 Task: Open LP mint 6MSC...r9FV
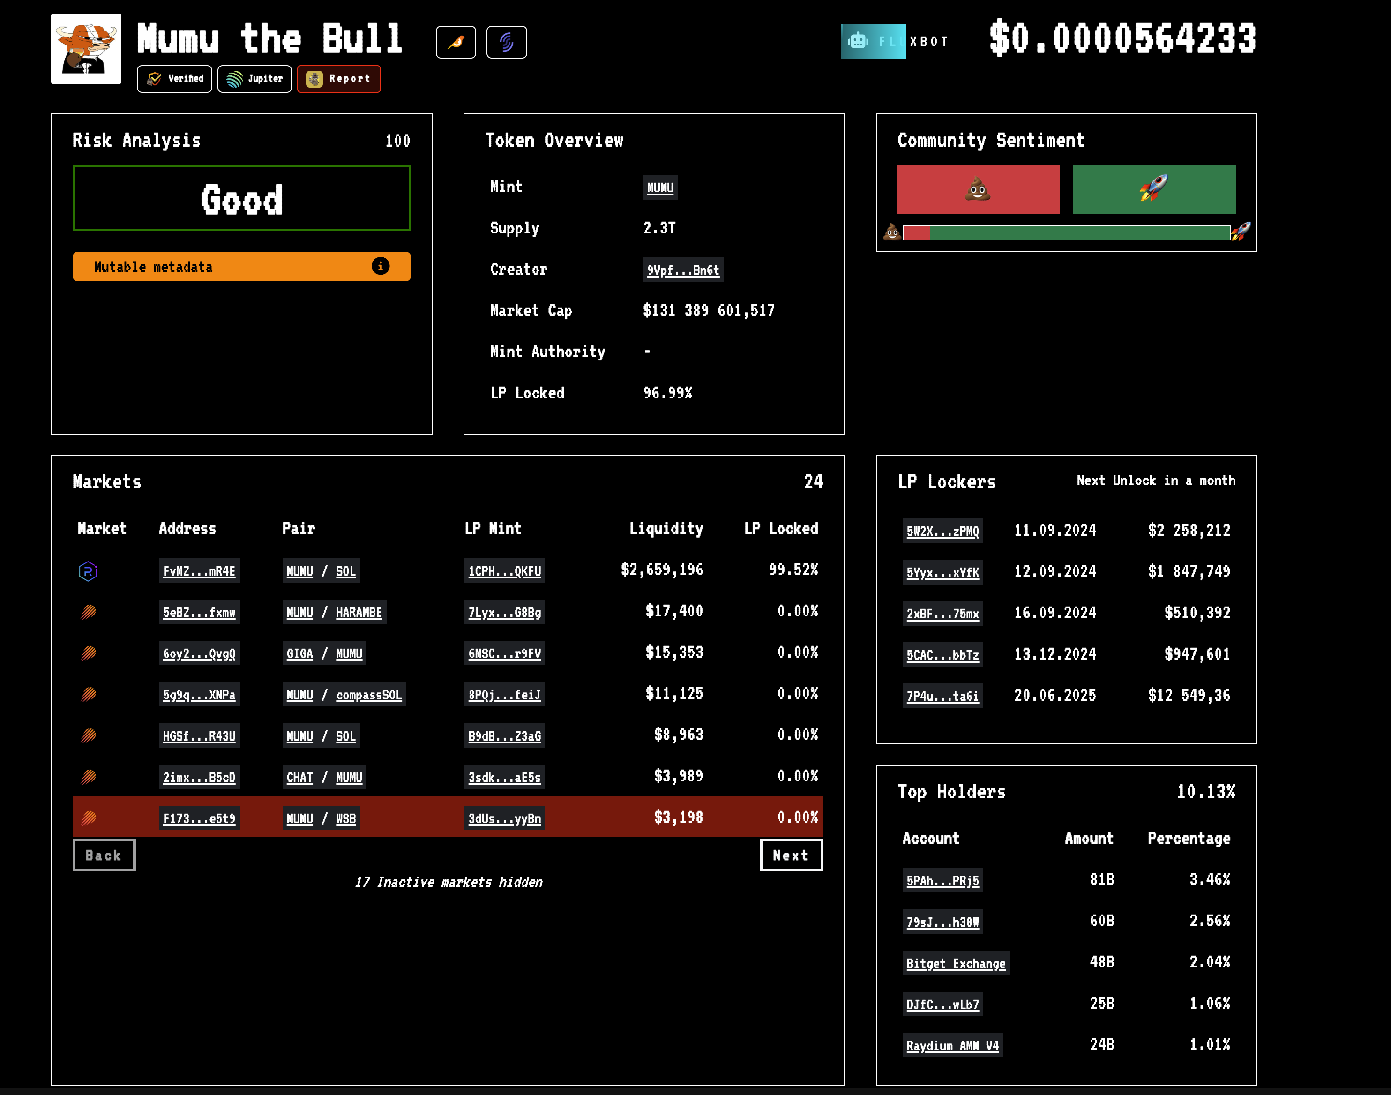504,653
